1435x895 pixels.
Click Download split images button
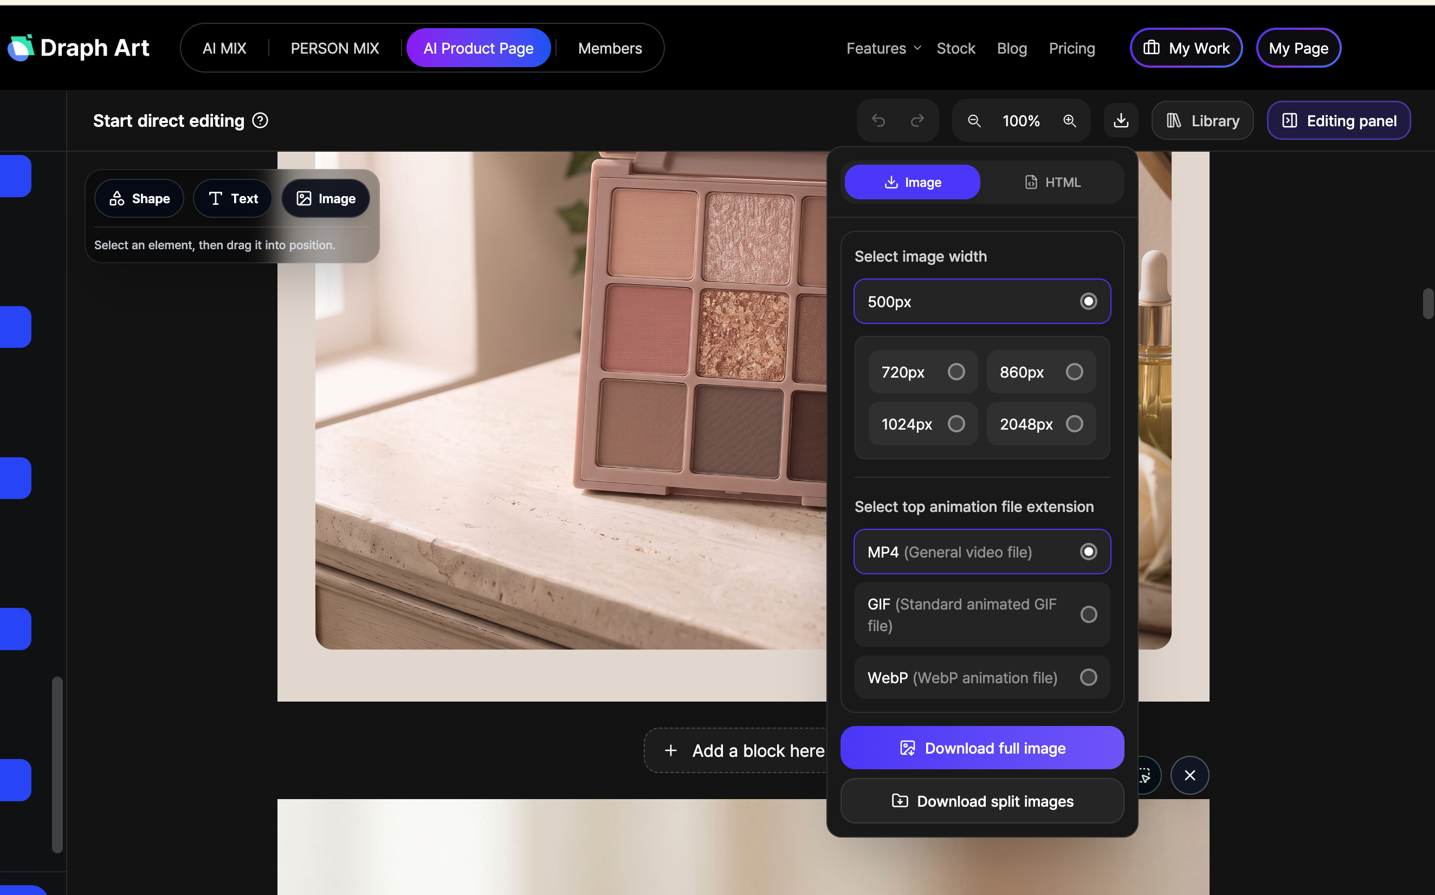click(x=982, y=801)
